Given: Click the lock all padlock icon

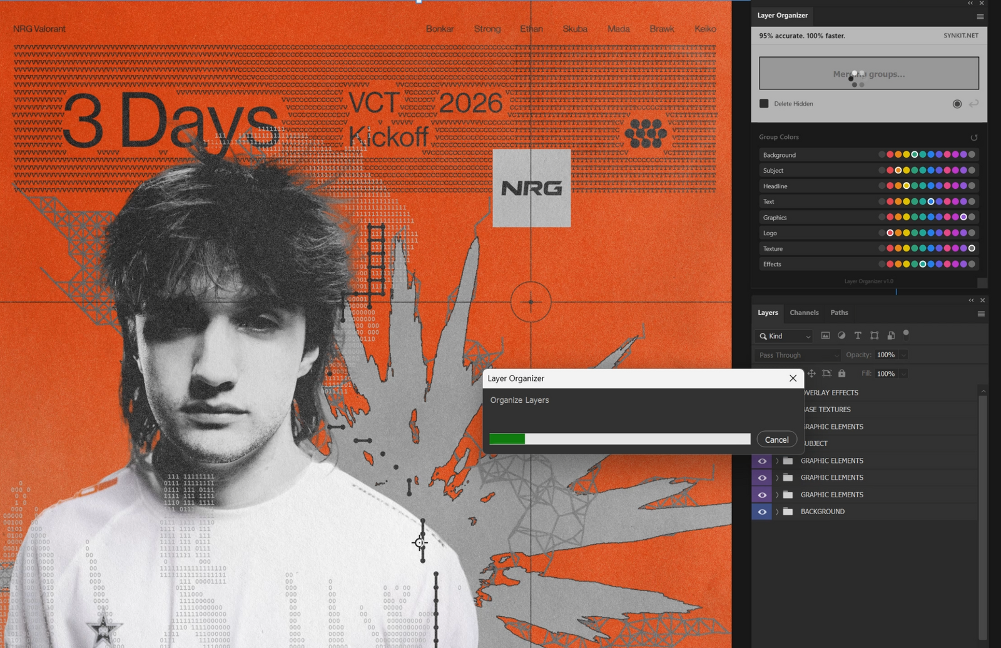Looking at the screenshot, I should coord(842,373).
